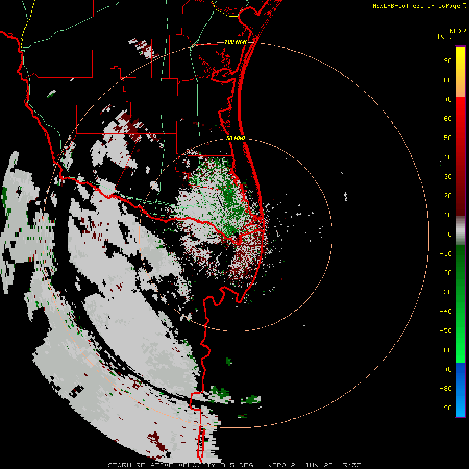Click the 80 value on the velocity scale
Viewport: 469px width, 469px height.
coord(448,80)
